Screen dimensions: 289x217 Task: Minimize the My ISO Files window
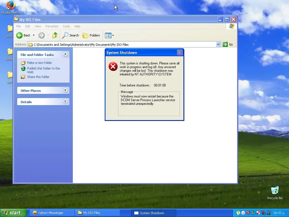coord(220,19)
